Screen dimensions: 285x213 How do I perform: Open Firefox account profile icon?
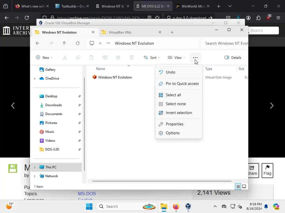coord(248,18)
